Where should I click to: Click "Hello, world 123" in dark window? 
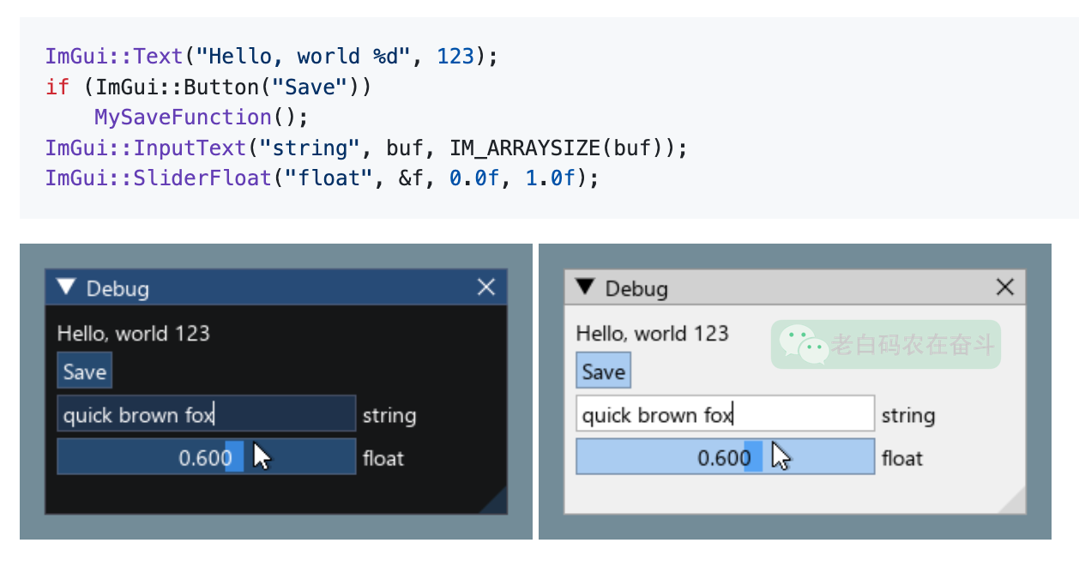coord(133,333)
